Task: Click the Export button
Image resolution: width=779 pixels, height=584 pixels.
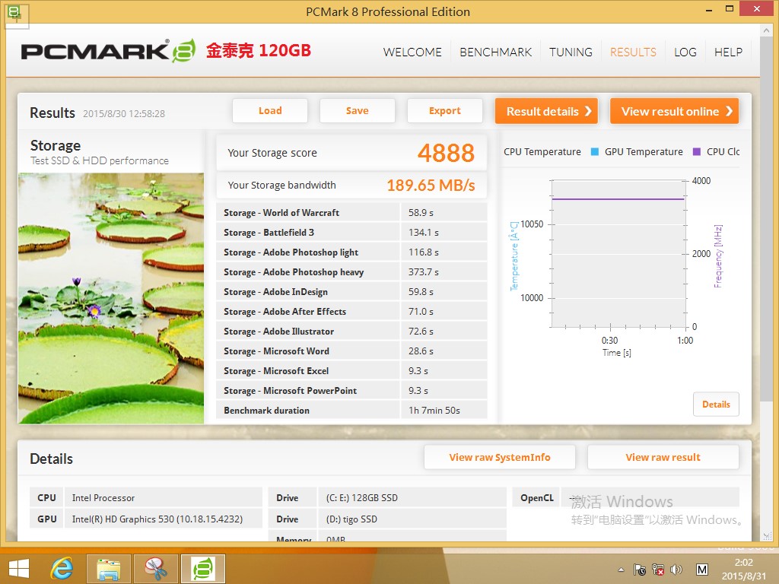Action: click(x=444, y=111)
